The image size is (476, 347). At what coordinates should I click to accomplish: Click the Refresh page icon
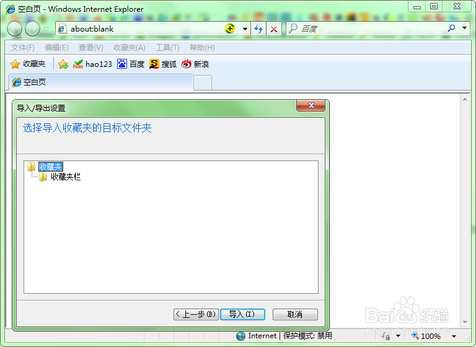click(x=258, y=29)
